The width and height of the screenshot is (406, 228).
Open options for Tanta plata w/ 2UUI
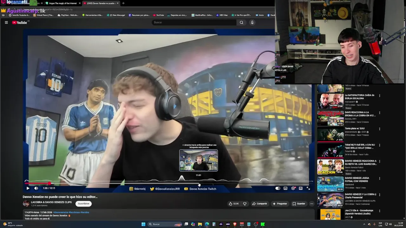(x=379, y=129)
